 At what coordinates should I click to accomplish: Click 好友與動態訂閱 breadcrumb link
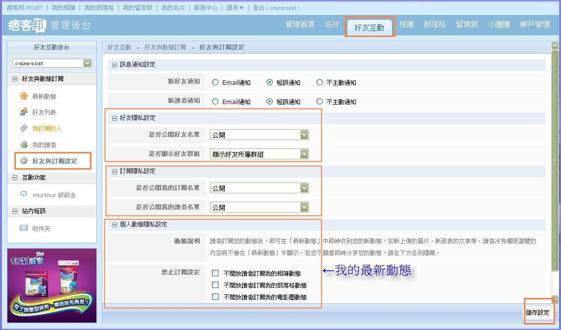tap(165, 47)
